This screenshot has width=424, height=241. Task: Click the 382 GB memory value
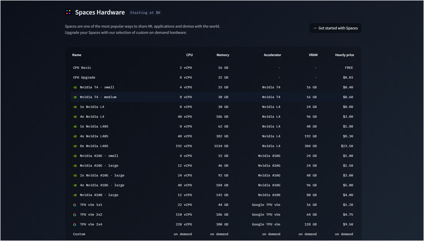pos(222,137)
